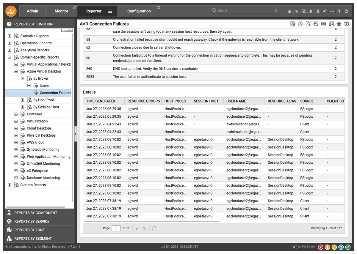The image size is (357, 254).
Task: Open print preview for the report
Action: point(316,24)
